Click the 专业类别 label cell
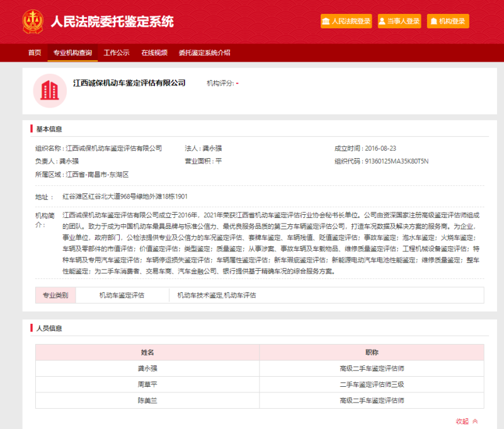This screenshot has width=504, height=429. (55, 295)
